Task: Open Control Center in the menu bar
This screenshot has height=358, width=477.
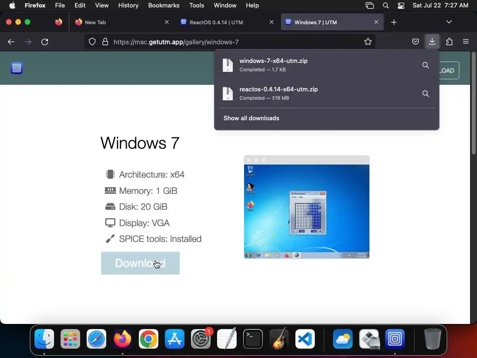Action: 401,5
